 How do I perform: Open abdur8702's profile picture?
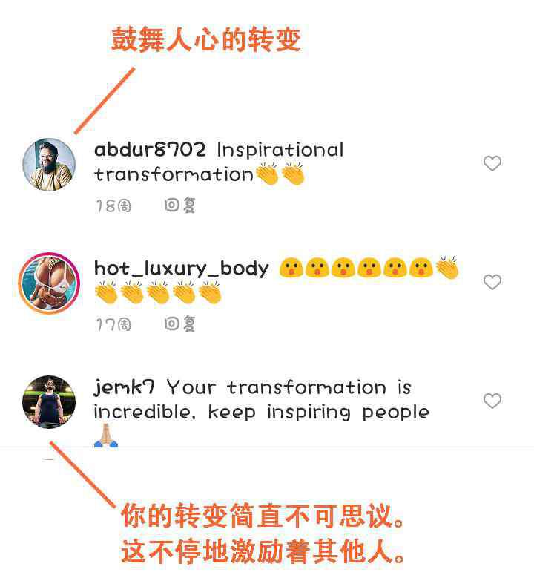tap(49, 165)
